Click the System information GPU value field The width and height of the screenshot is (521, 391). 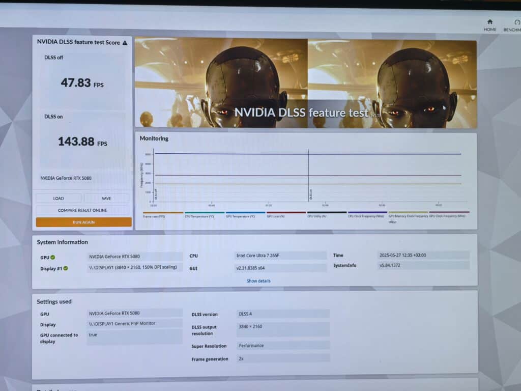(x=134, y=257)
